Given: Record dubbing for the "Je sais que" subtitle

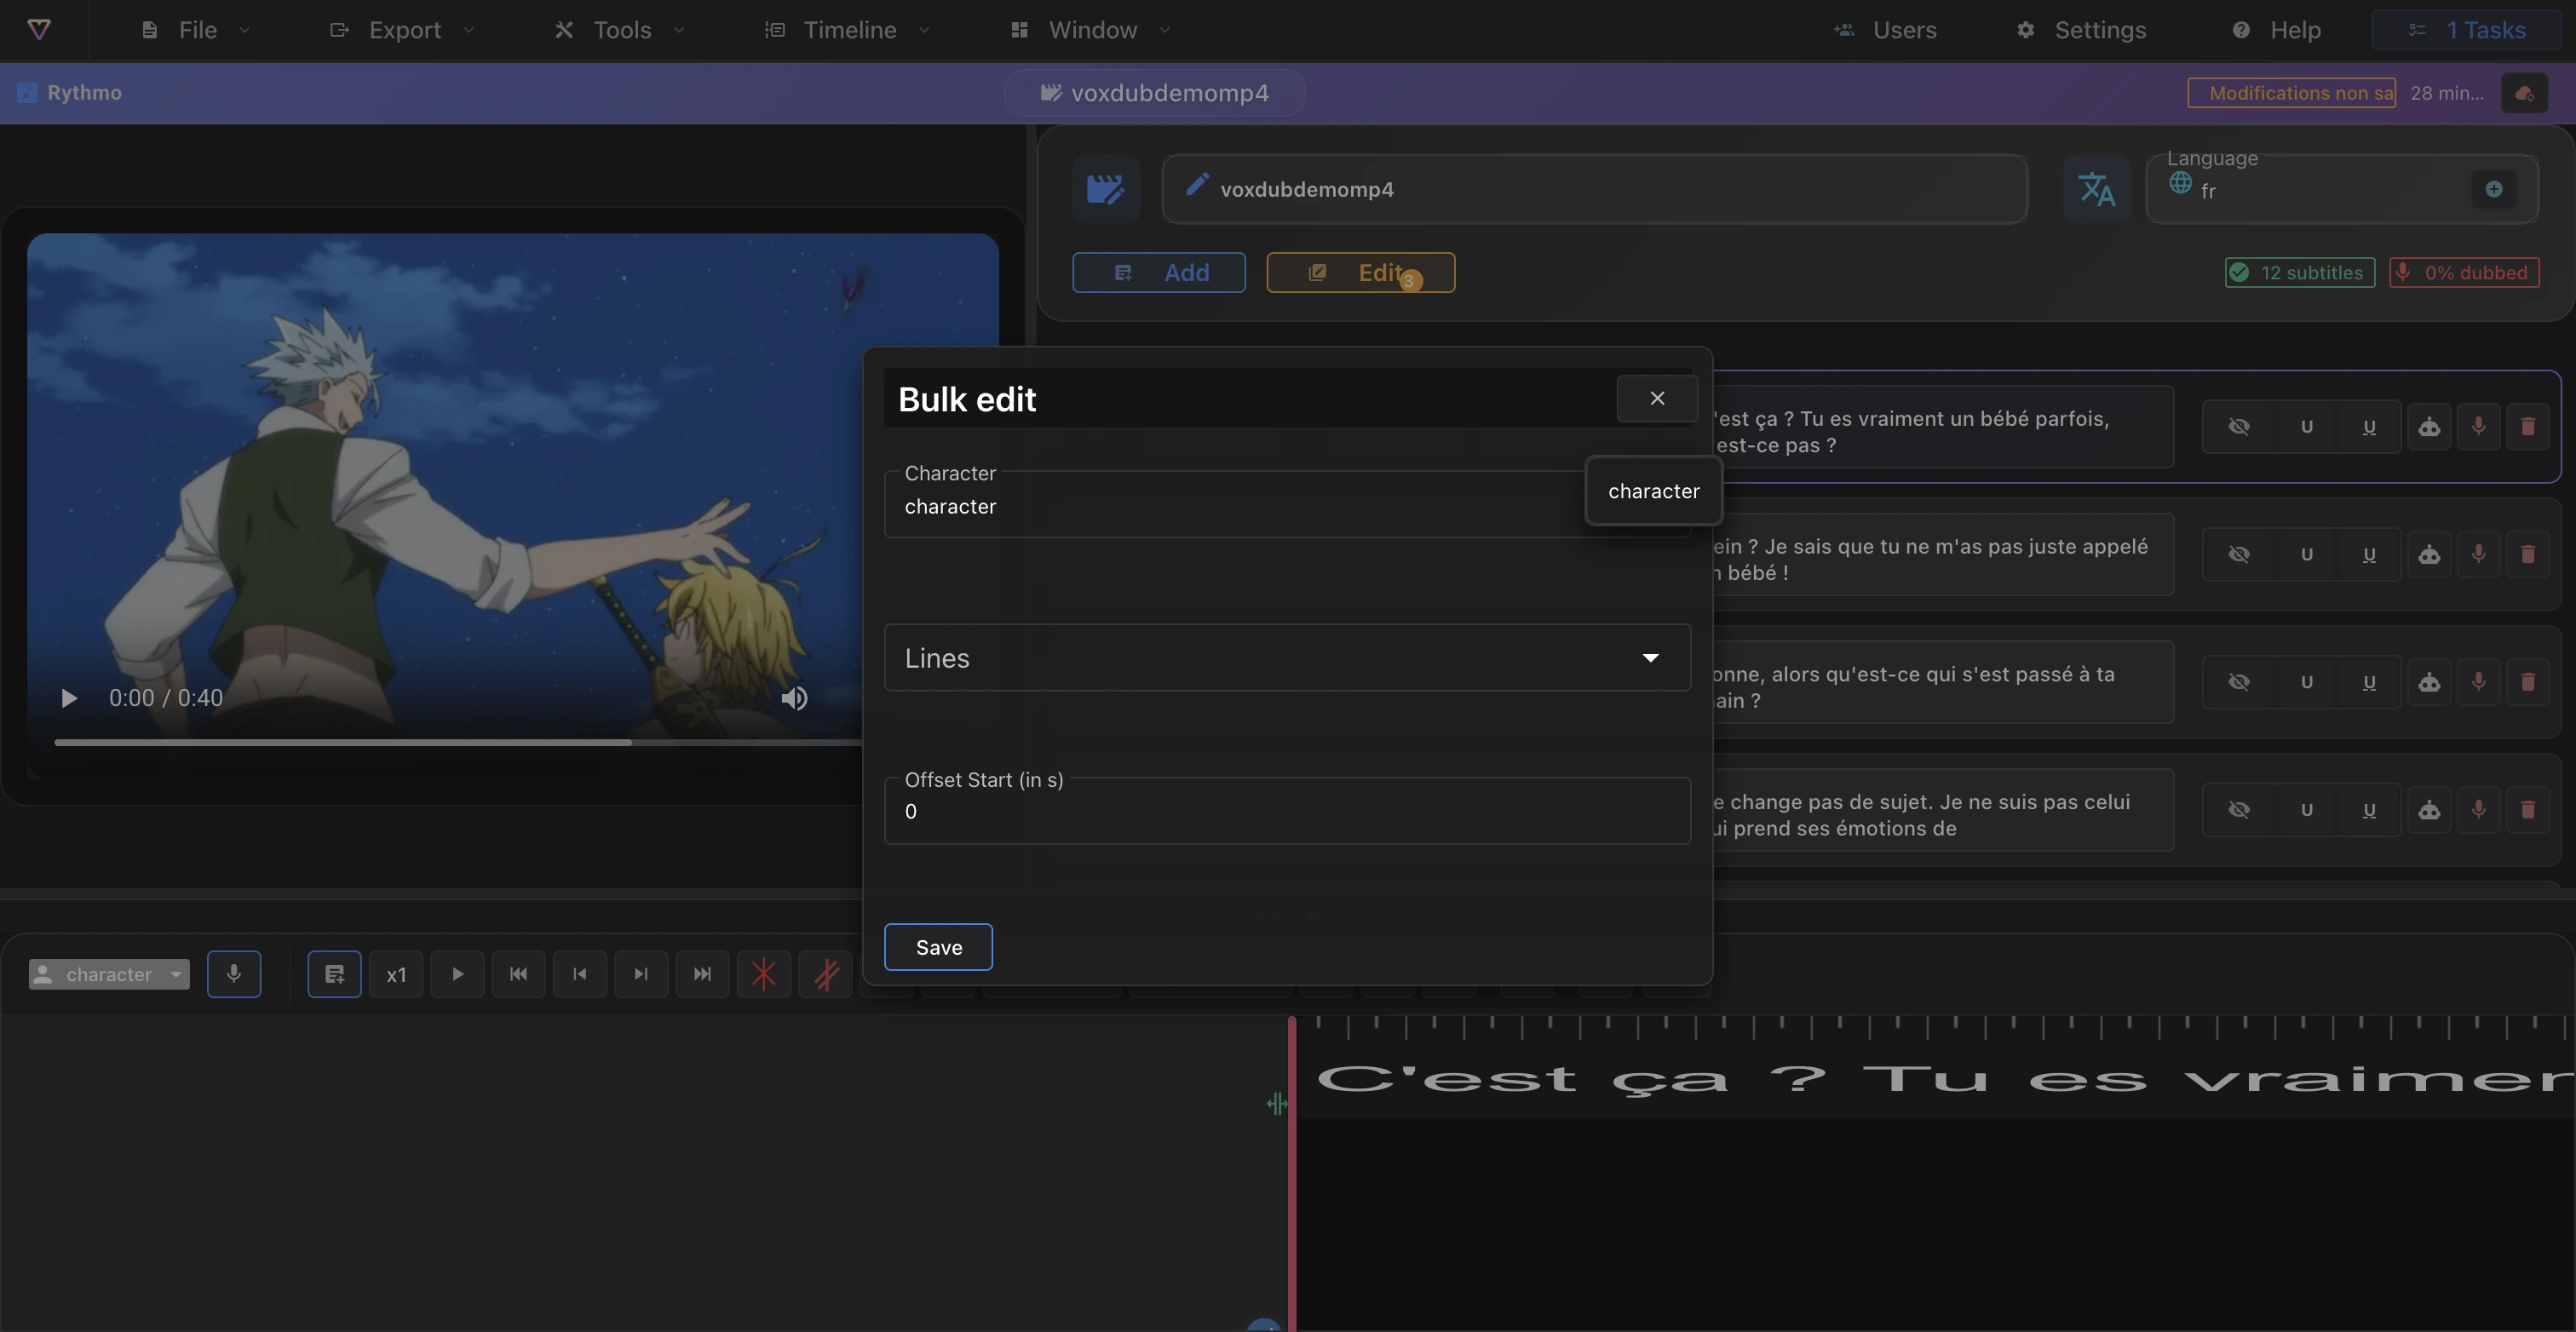Looking at the screenshot, I should (x=2478, y=554).
